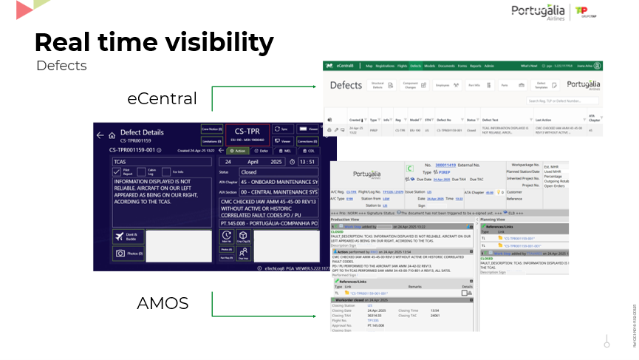Click the TCAS title field
639x360 pixels.
click(163, 162)
